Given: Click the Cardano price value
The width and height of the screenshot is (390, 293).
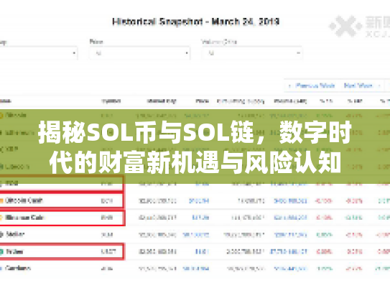Looking at the screenshot, I should pyautogui.click(x=196, y=269).
